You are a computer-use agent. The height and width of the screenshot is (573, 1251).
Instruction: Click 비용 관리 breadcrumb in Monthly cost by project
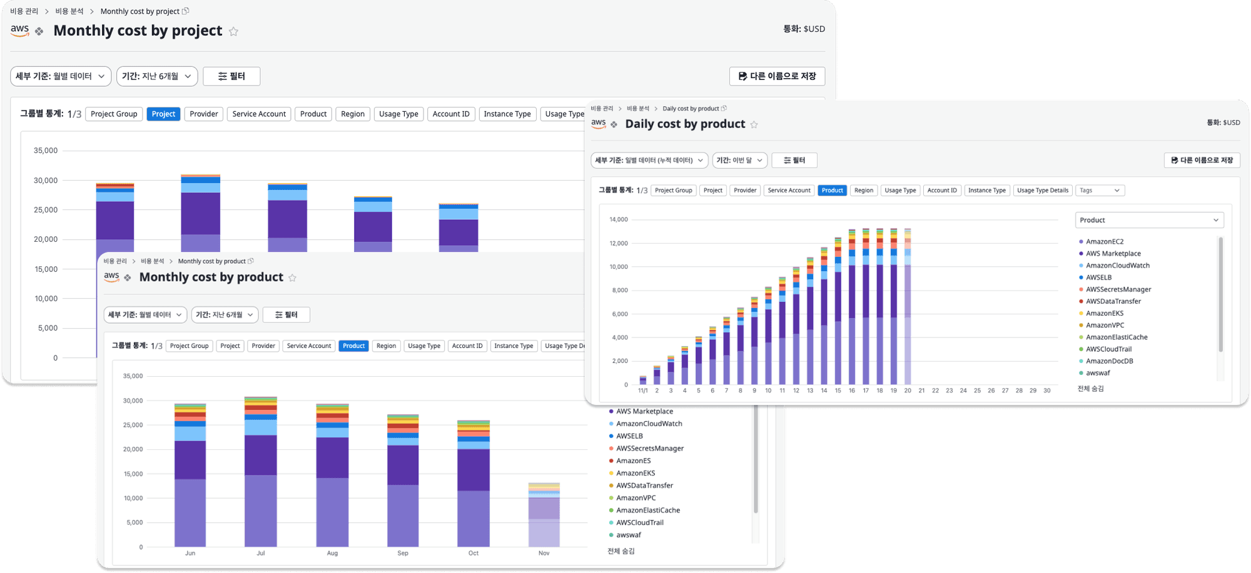point(24,11)
